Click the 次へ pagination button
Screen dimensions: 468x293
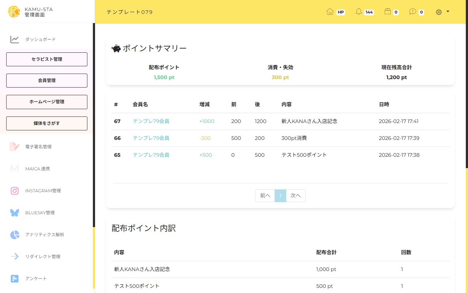[296, 196]
